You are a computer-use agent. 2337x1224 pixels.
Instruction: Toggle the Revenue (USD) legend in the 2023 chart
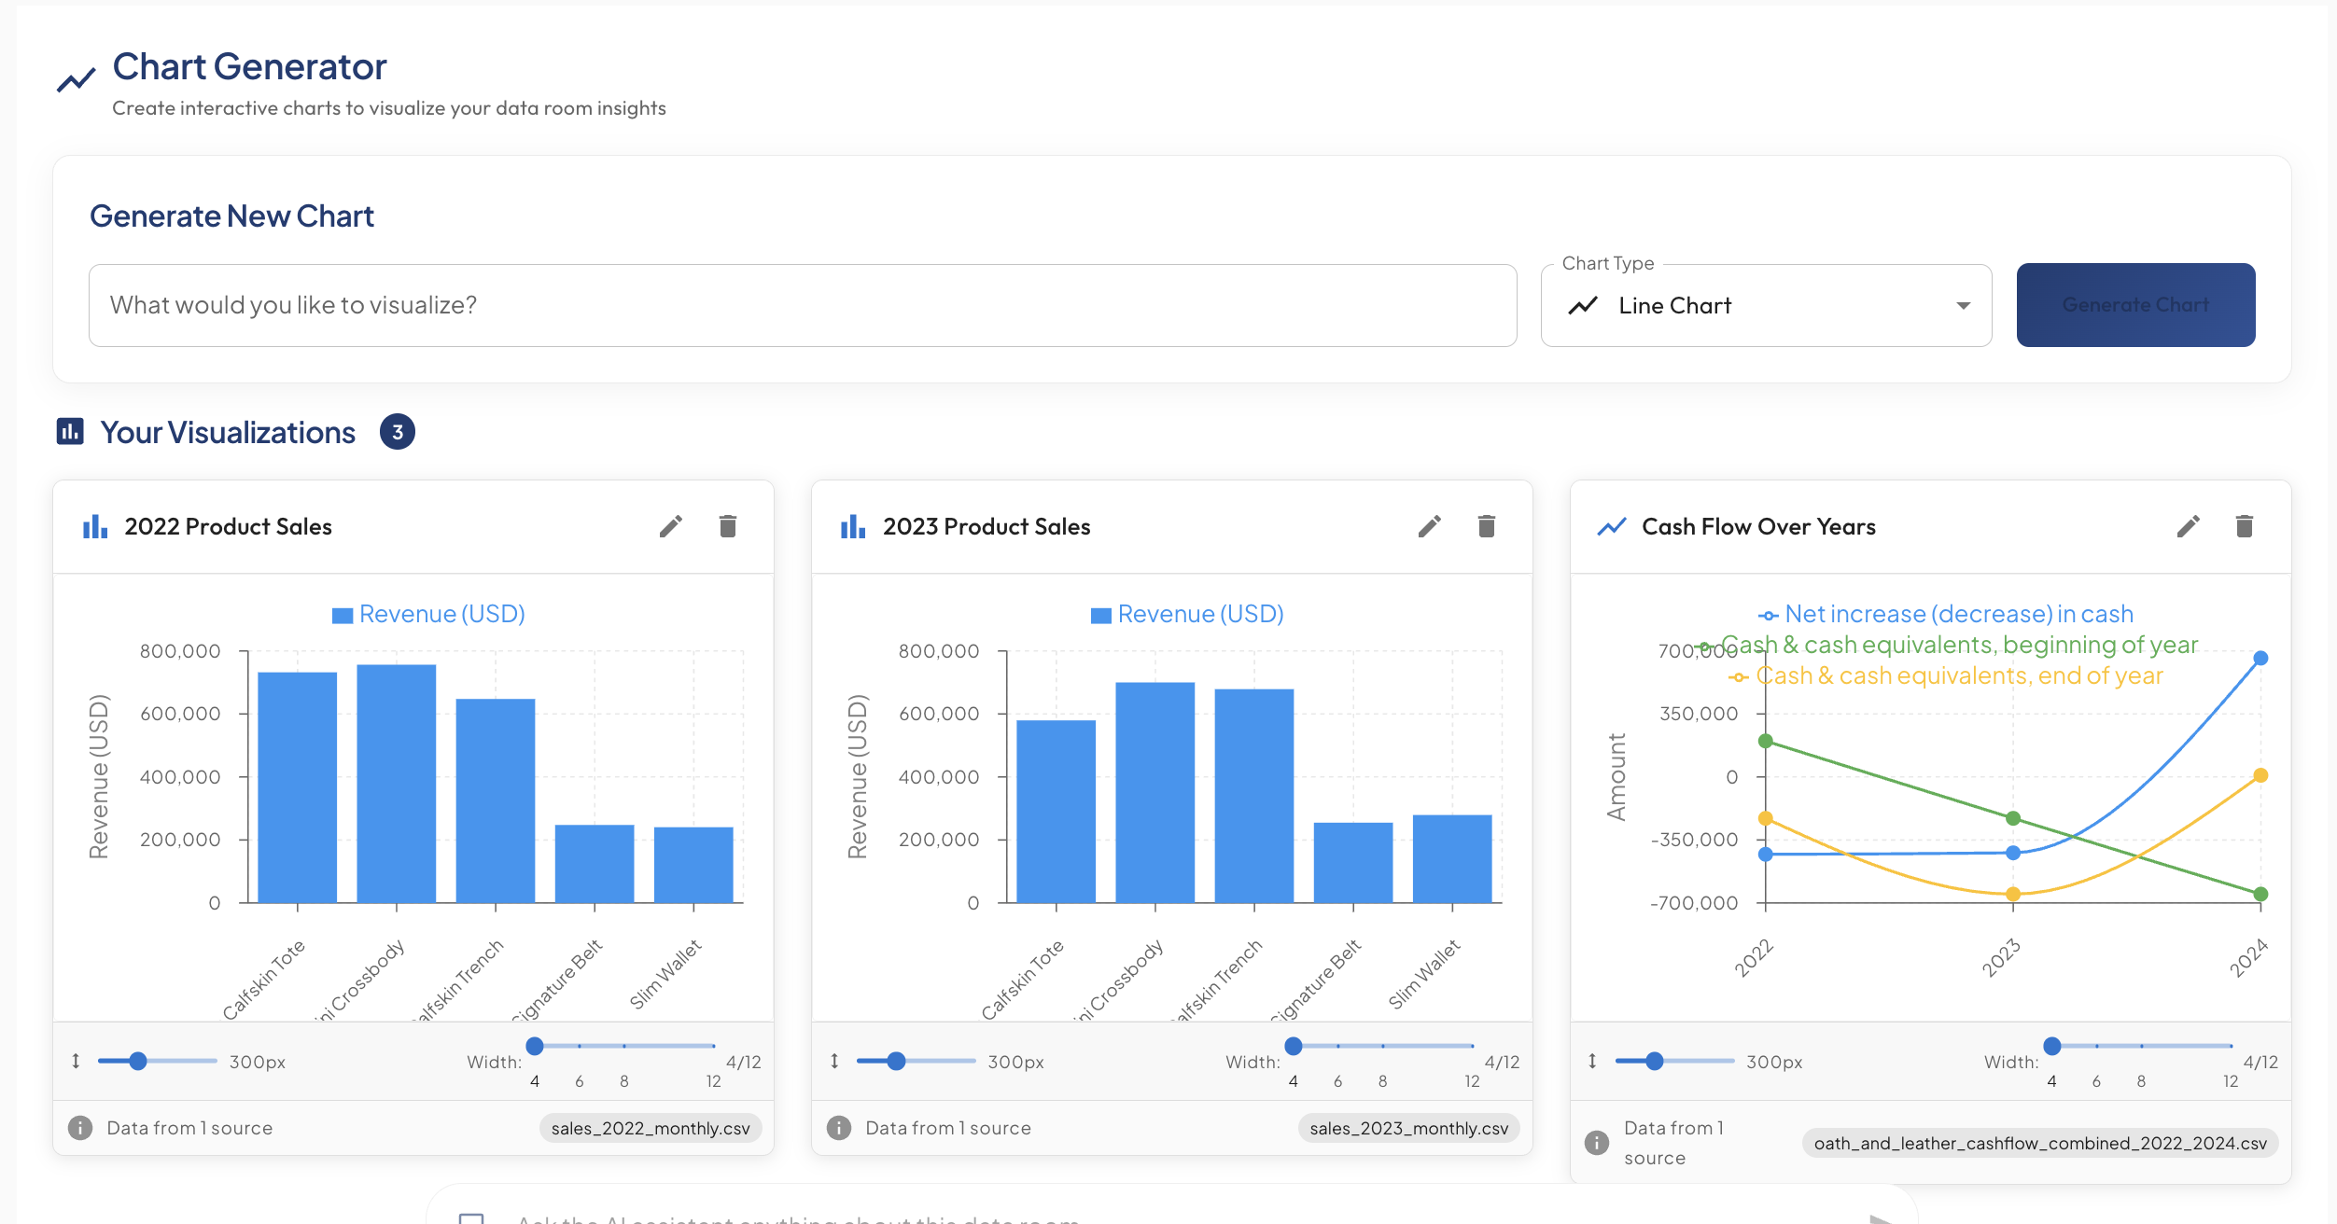click(x=1188, y=614)
